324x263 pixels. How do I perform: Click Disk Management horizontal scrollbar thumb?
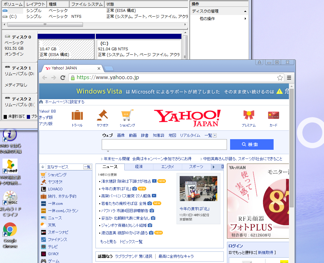45,25
